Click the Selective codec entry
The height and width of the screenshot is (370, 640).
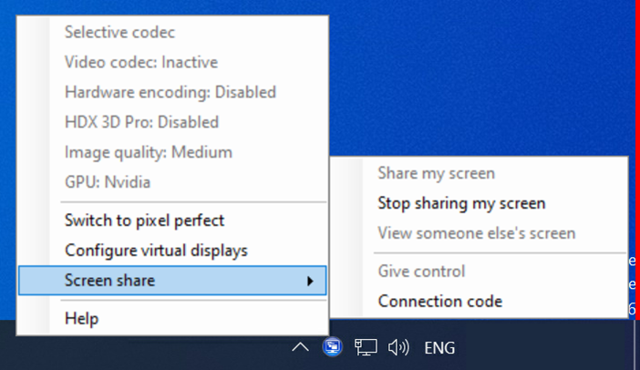click(119, 33)
